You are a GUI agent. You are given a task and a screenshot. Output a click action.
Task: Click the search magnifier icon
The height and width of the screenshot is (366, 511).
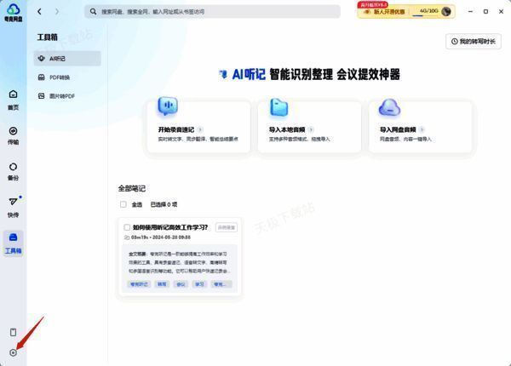pos(93,12)
